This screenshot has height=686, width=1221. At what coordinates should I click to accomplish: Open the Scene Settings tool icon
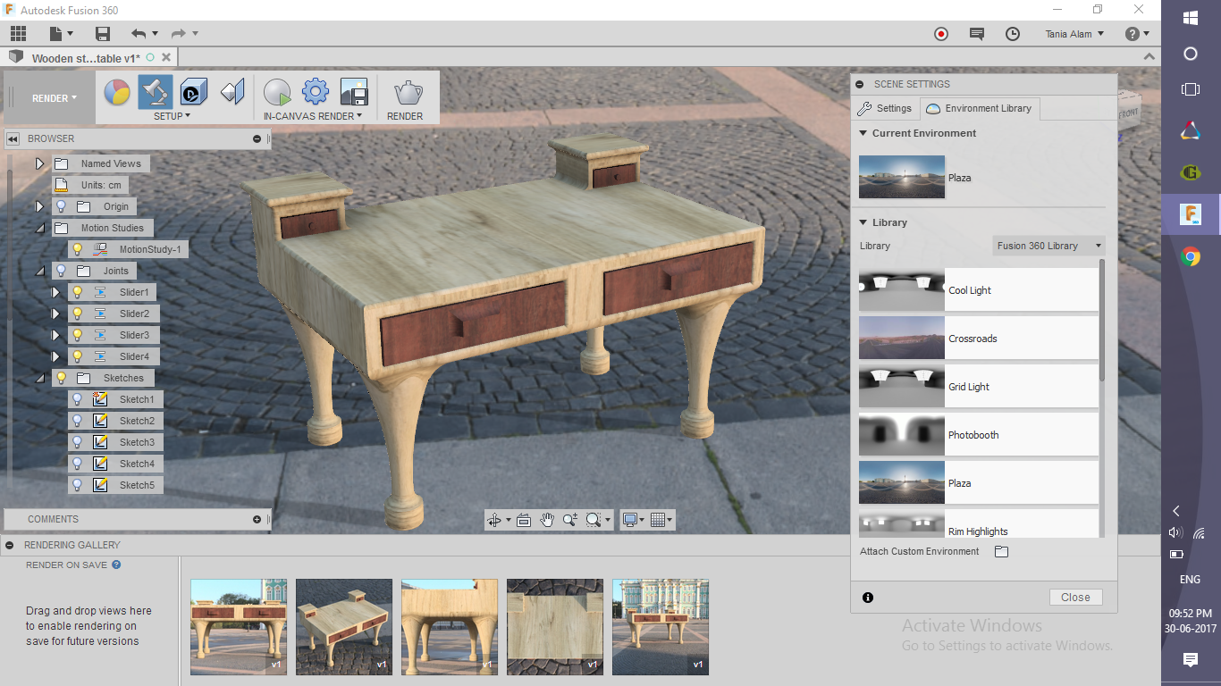pos(156,92)
